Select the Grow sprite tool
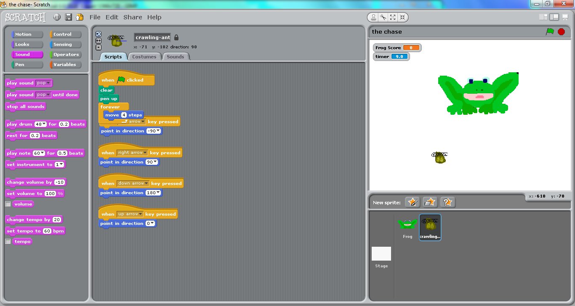Image resolution: width=575 pixels, height=306 pixels. [393, 17]
